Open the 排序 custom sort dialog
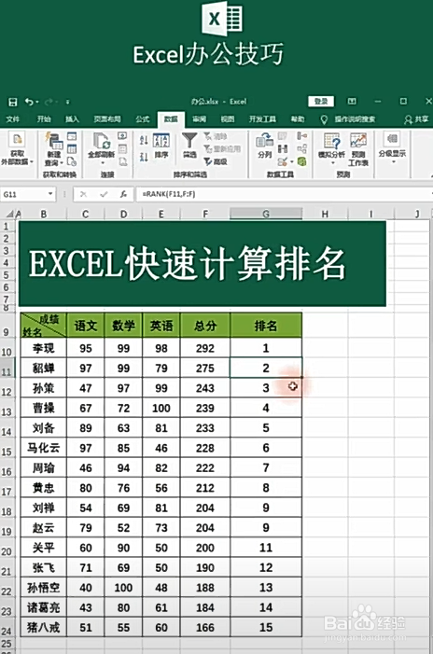 [161, 146]
